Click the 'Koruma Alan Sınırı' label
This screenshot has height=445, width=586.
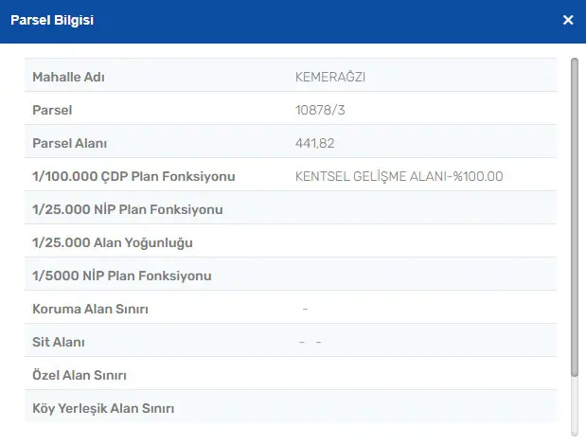[x=90, y=309]
